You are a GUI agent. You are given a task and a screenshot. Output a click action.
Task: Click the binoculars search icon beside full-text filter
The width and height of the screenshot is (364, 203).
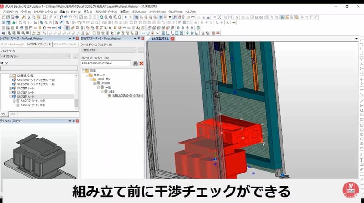coord(136,63)
